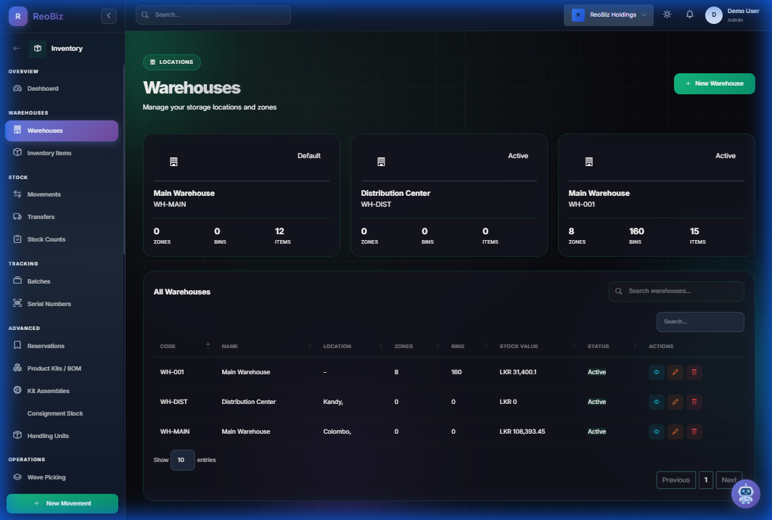Click the notifications bell icon
This screenshot has width=772, height=520.
[689, 15]
